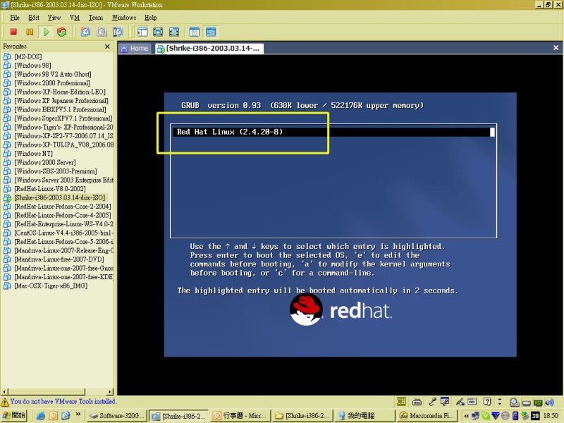
Task: Open the Help menu
Action: click(x=150, y=17)
